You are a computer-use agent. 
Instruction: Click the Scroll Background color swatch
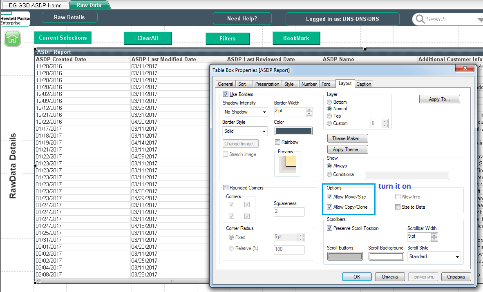point(386,256)
